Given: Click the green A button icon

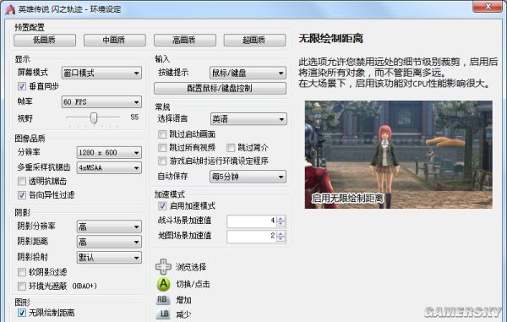Looking at the screenshot, I should pos(163,284).
